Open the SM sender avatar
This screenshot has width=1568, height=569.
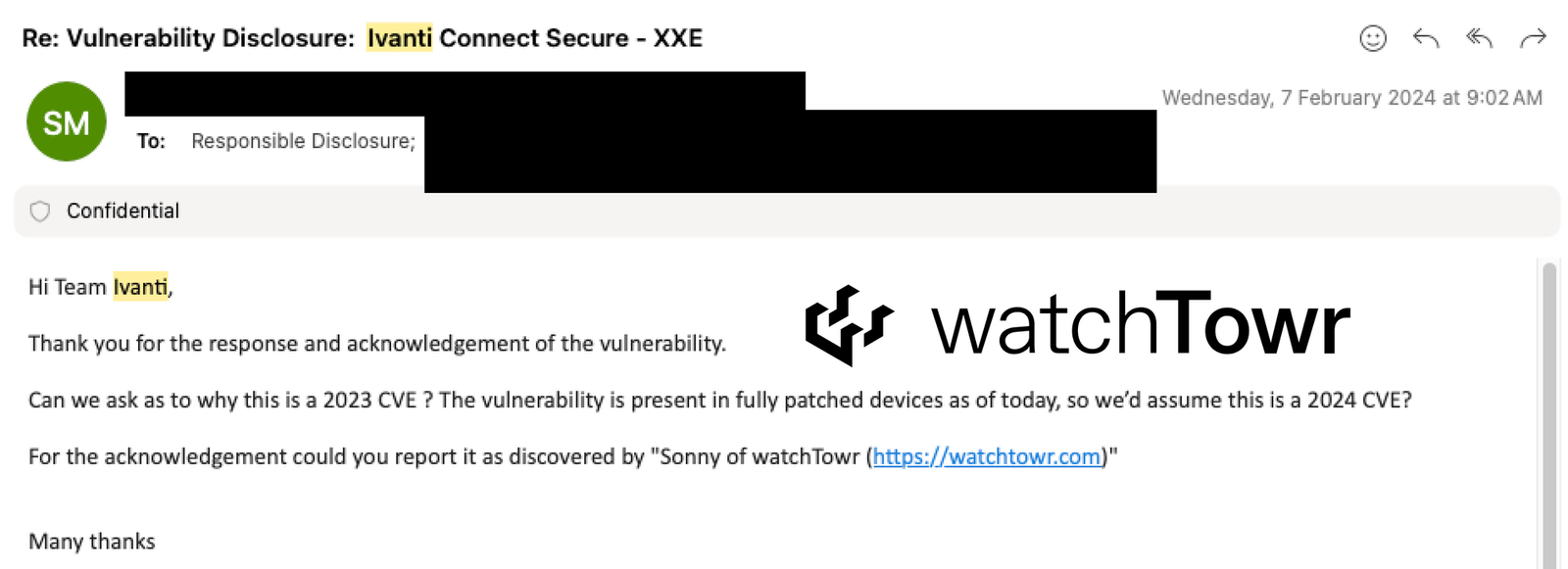(x=66, y=120)
